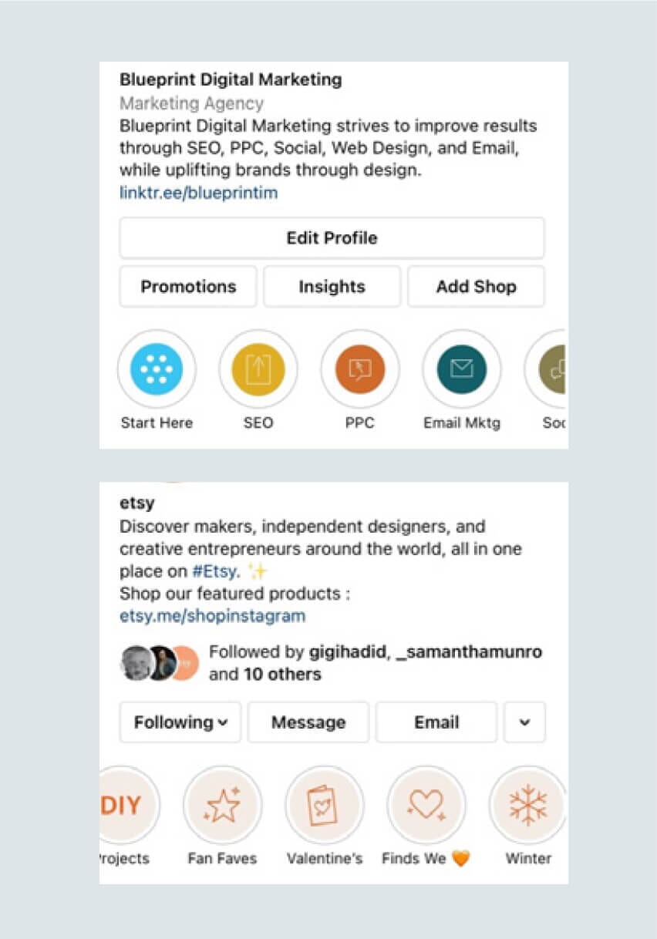Expand suggested accounts chevron beside Email
Viewport: 657px width, 939px height.
524,722
